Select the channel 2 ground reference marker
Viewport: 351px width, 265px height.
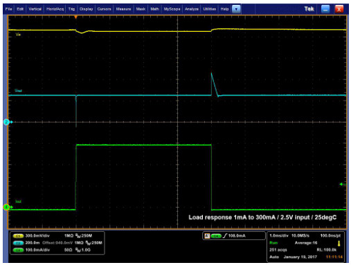(x=6, y=122)
